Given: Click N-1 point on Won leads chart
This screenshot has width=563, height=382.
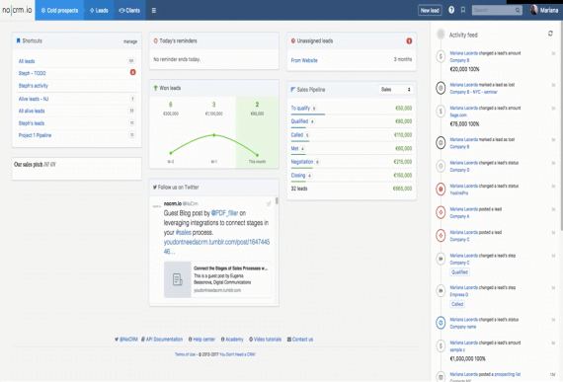Looking at the screenshot, I should pyautogui.click(x=214, y=135).
